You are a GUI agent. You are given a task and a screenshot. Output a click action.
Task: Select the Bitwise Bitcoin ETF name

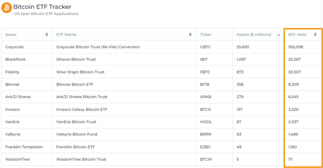click(x=75, y=84)
